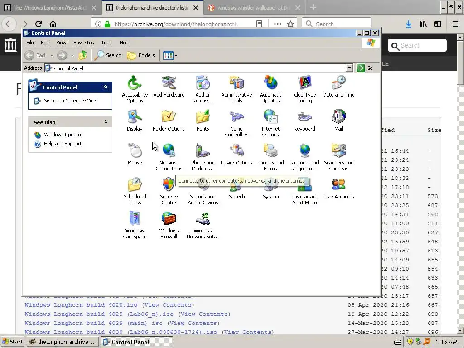Collapse the See Also pane
This screenshot has width=464, height=348.
click(106, 121)
